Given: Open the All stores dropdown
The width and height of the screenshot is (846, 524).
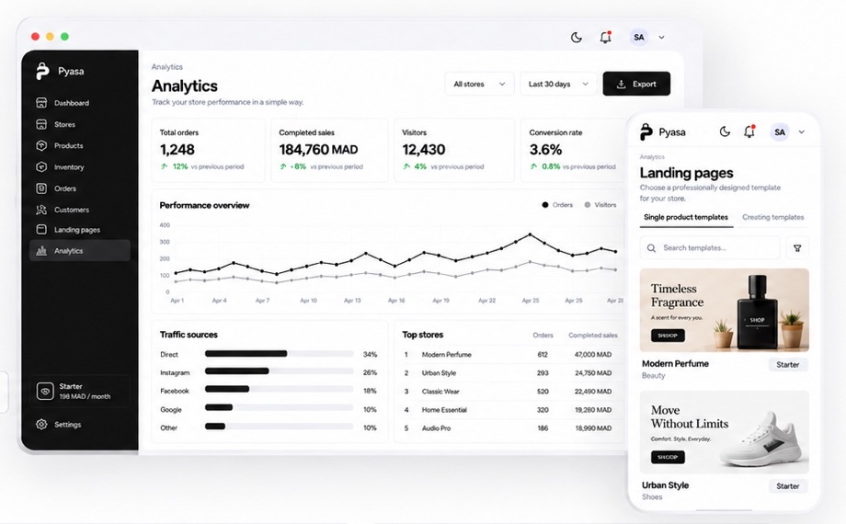Looking at the screenshot, I should point(479,85).
